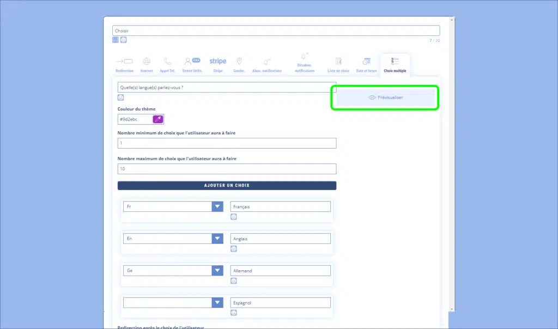Click the Prévisualiser preview button
The width and height of the screenshot is (558, 329).
pyautogui.click(x=385, y=98)
